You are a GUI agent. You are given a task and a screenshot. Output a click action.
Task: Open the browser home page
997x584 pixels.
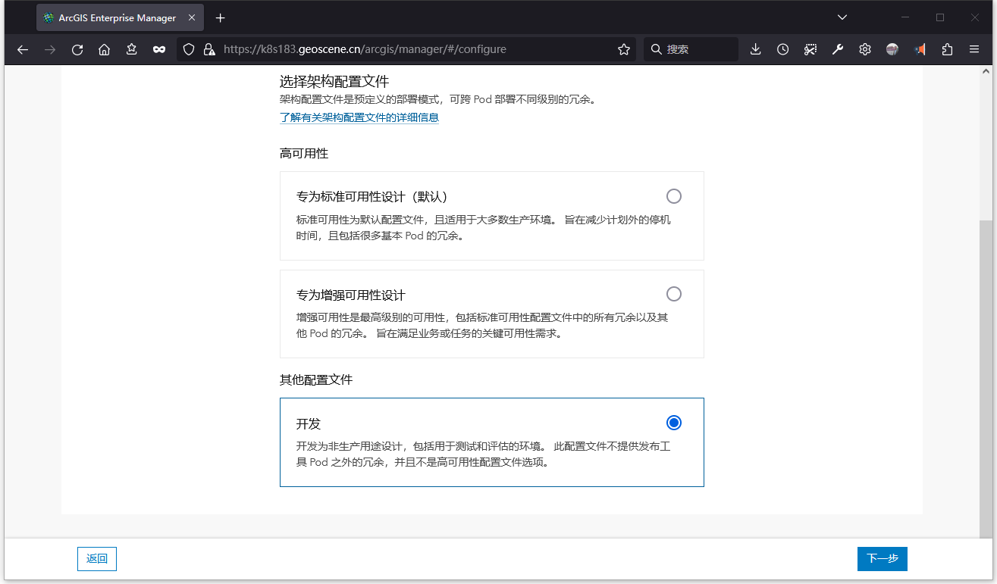(x=105, y=49)
